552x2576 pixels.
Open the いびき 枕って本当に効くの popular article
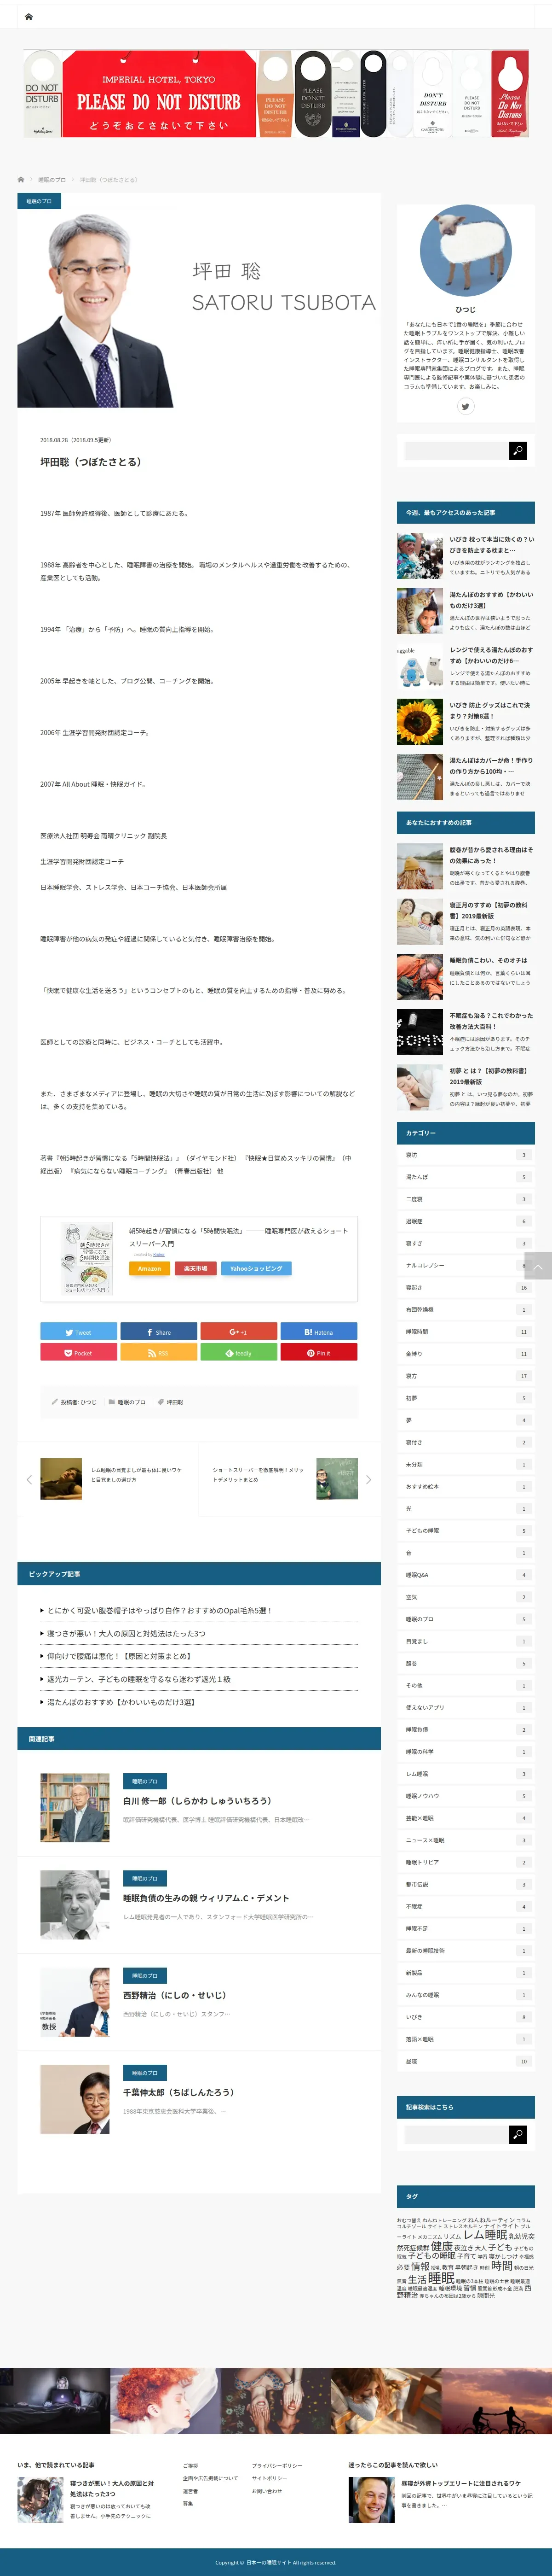tap(491, 544)
